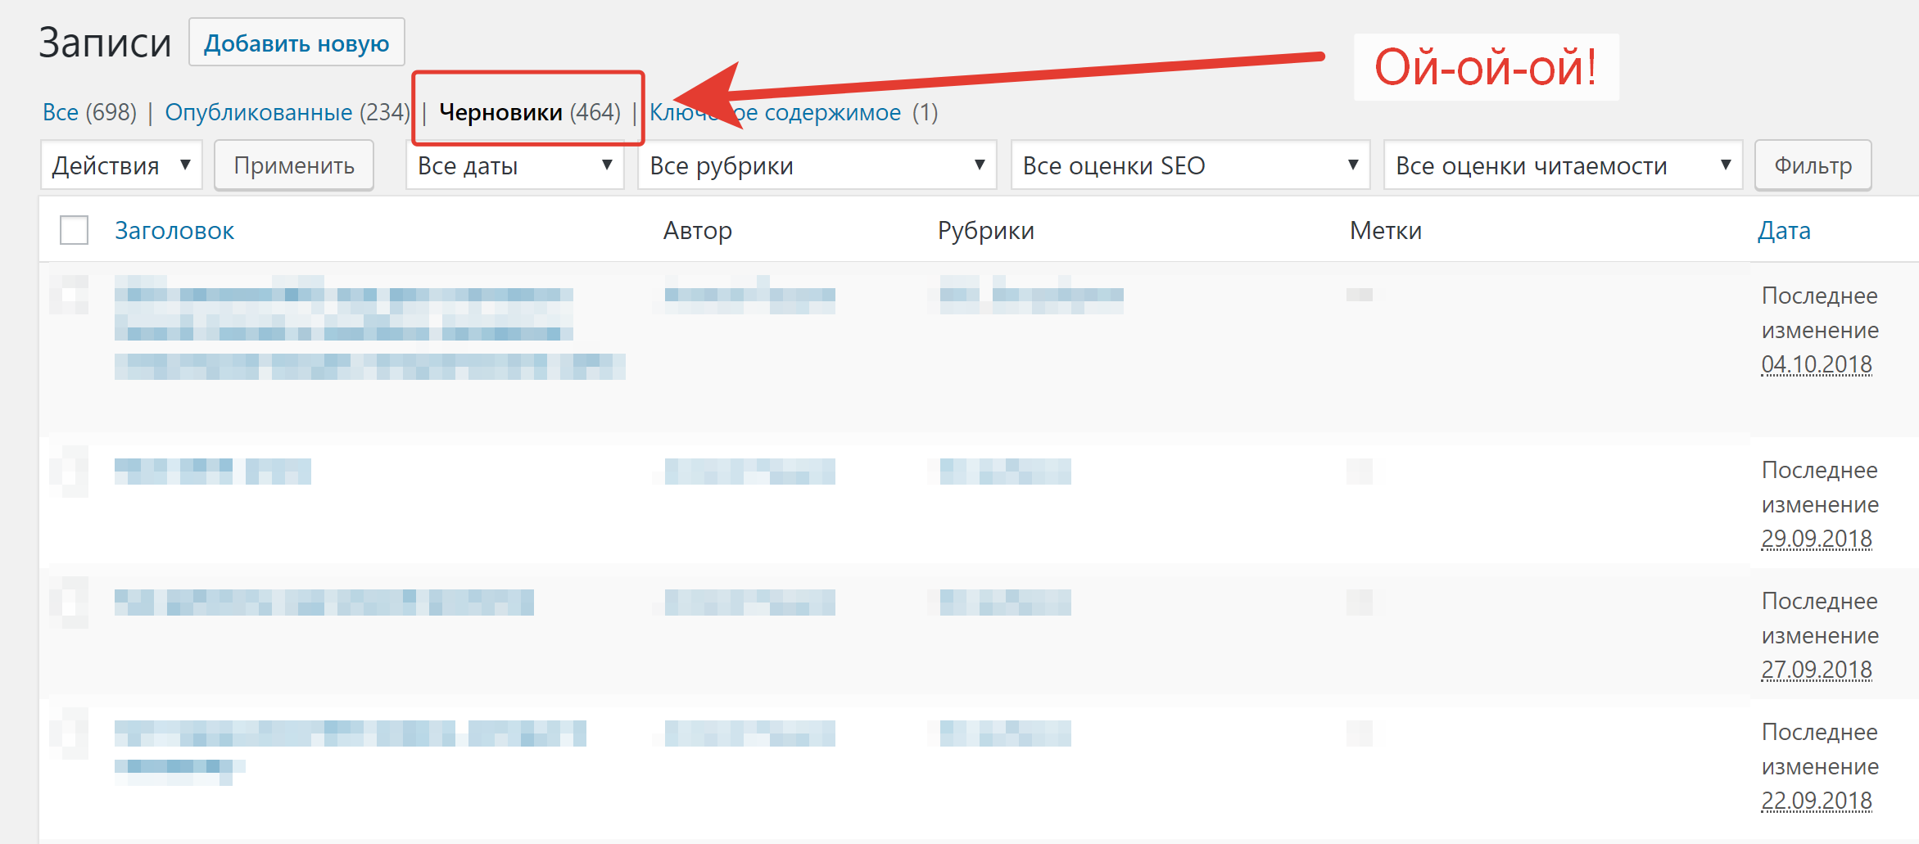
Task: Click category link of post dated 04.10.2018
Action: (x=1057, y=296)
